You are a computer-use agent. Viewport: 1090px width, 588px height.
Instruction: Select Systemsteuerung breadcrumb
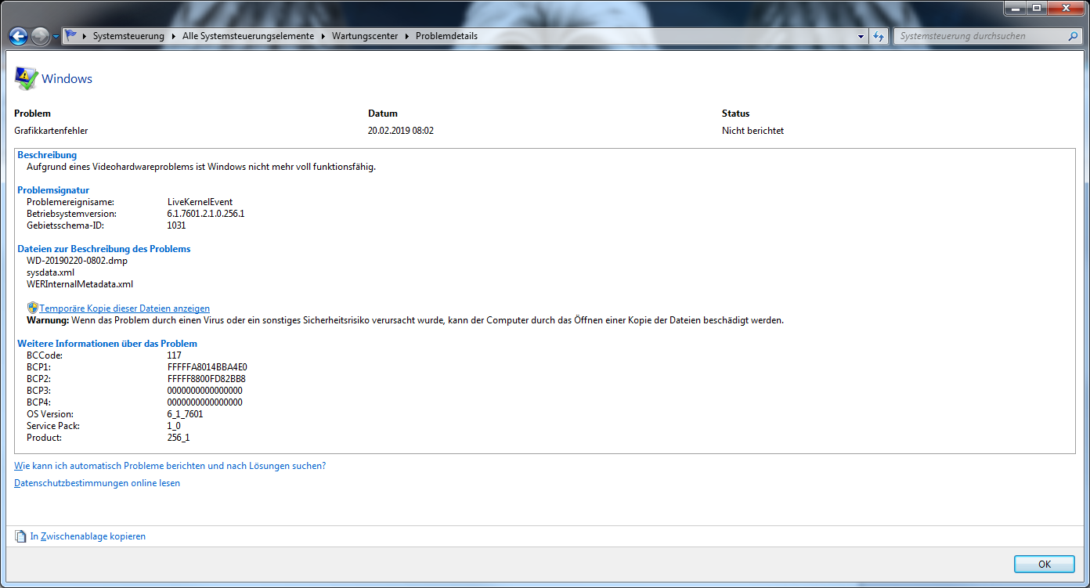coord(128,36)
